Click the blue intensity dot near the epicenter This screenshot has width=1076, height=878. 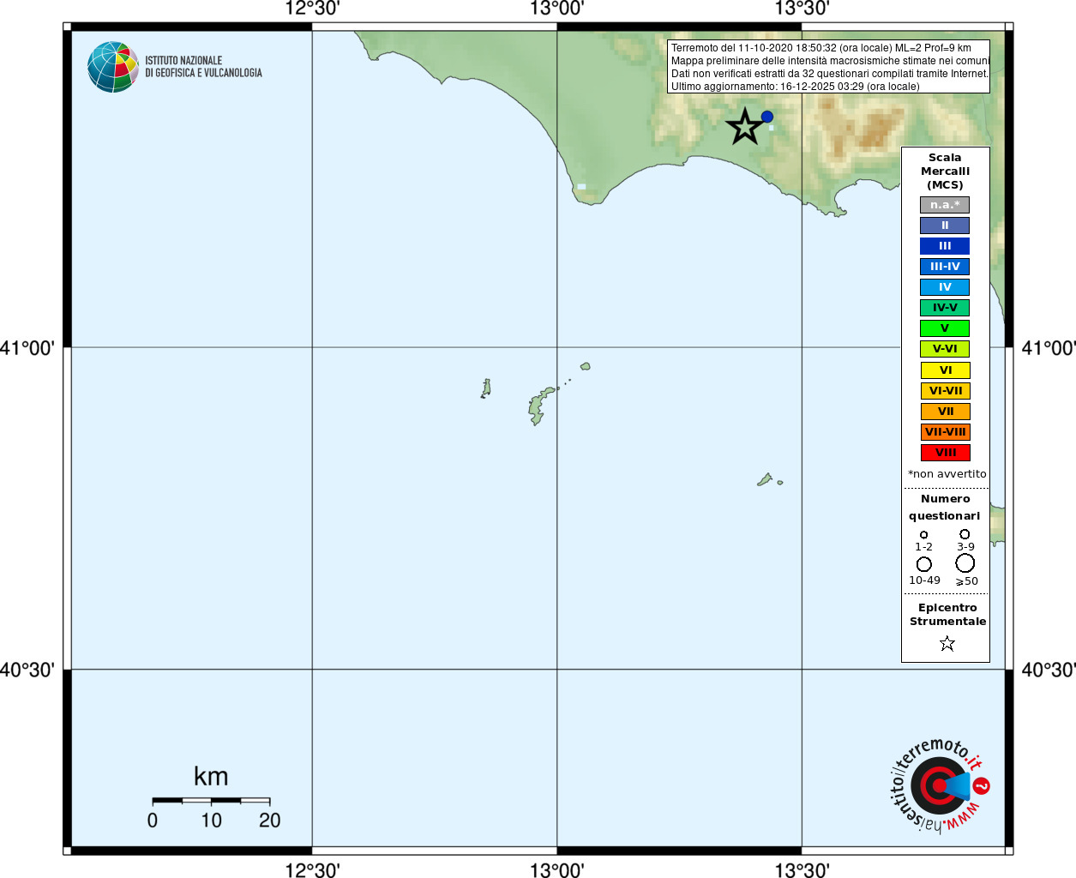pyautogui.click(x=767, y=117)
